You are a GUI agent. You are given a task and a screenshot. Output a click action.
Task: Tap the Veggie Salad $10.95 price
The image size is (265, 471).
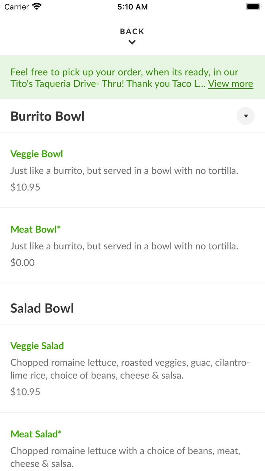click(25, 392)
